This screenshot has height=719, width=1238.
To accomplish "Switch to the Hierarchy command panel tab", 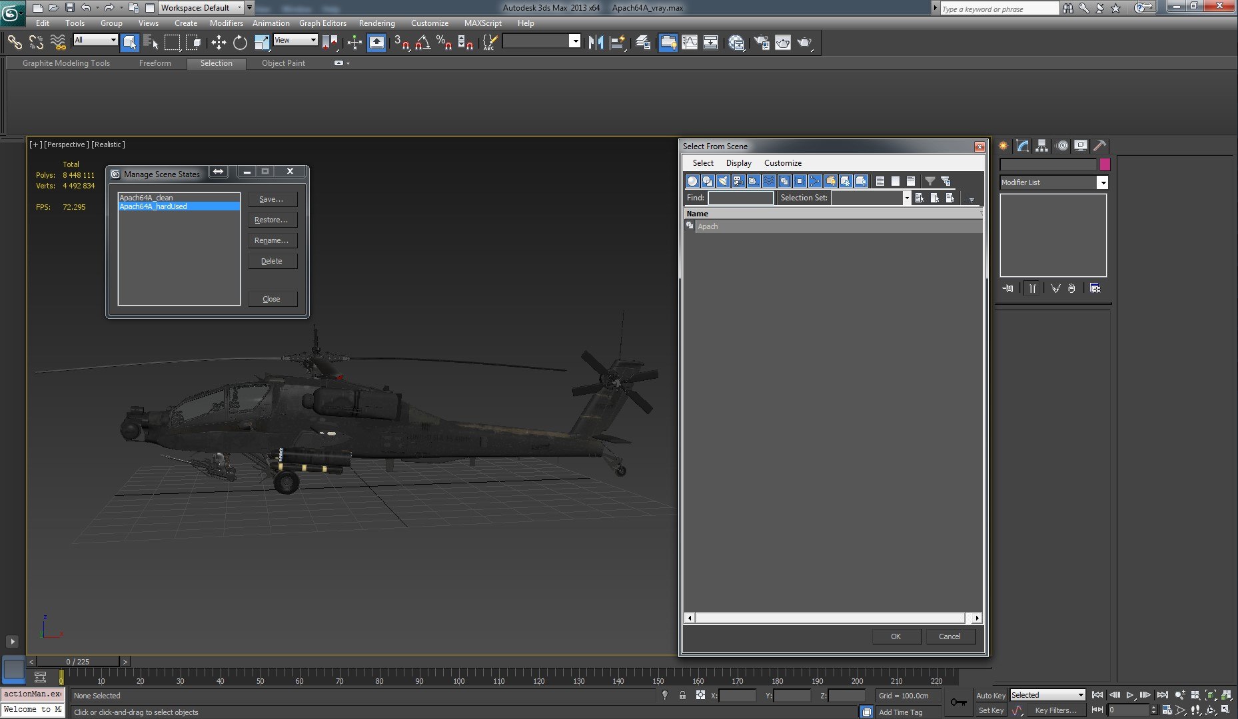I will (1042, 145).
